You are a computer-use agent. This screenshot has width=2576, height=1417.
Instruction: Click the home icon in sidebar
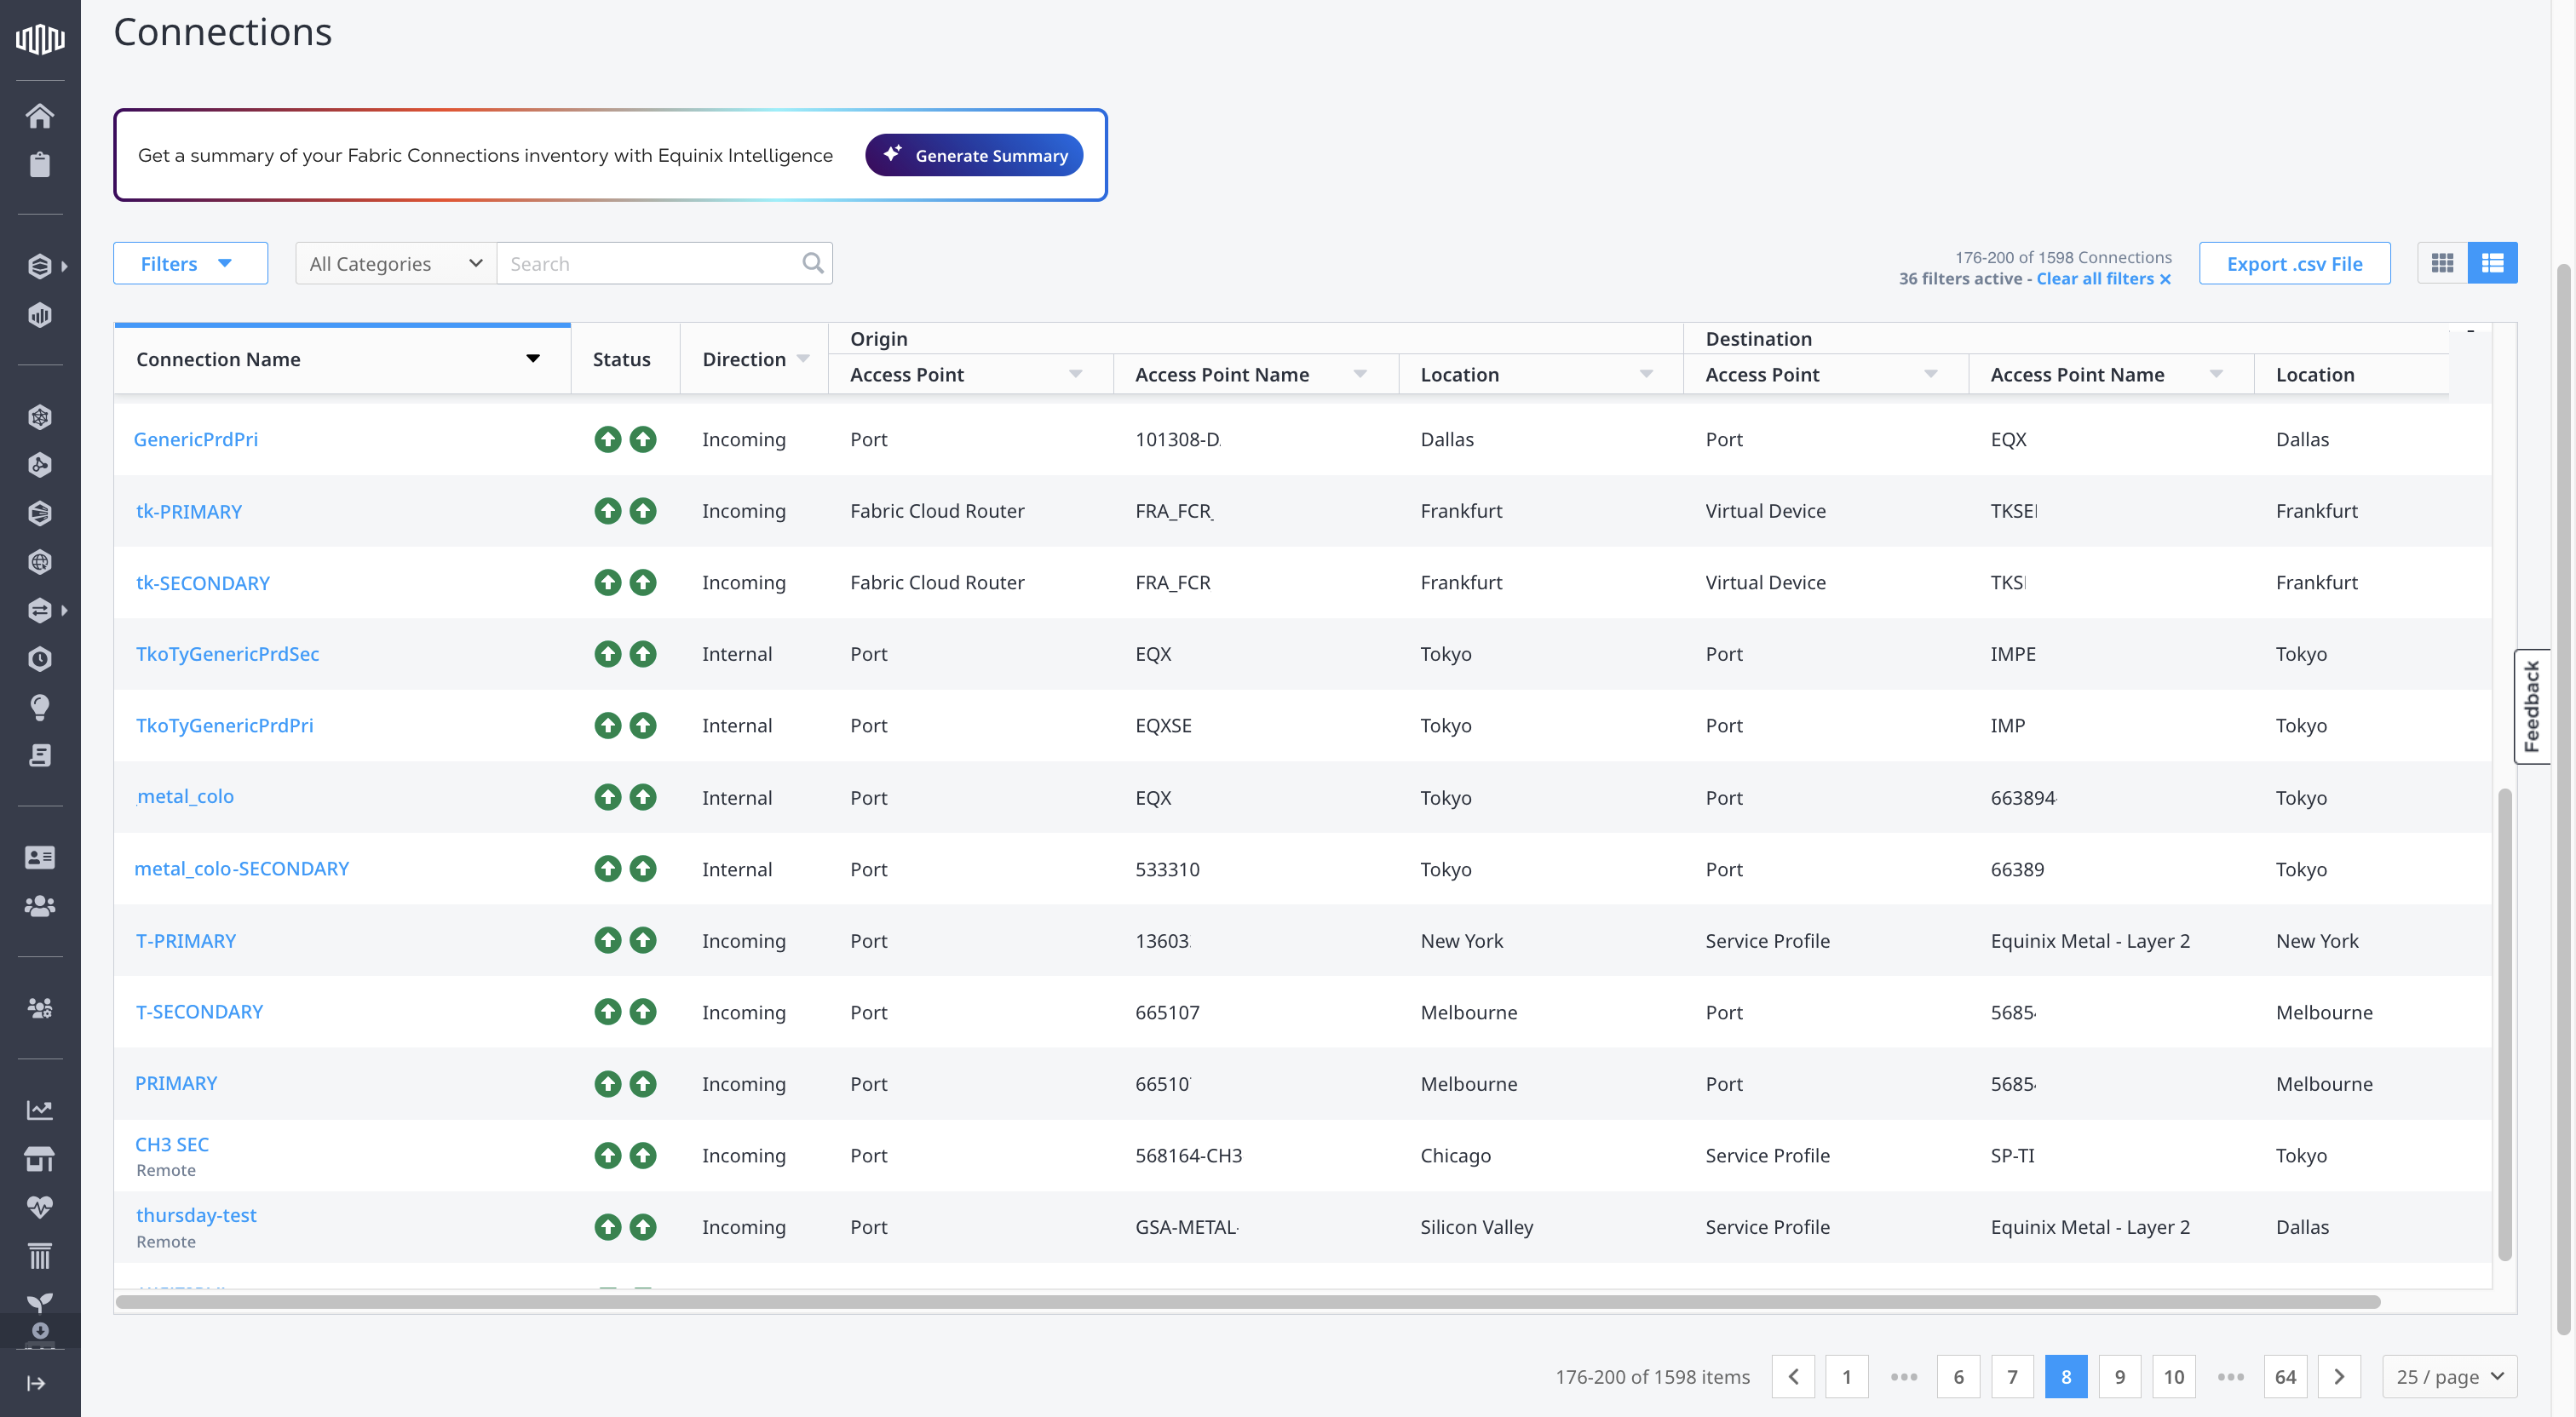click(x=40, y=116)
